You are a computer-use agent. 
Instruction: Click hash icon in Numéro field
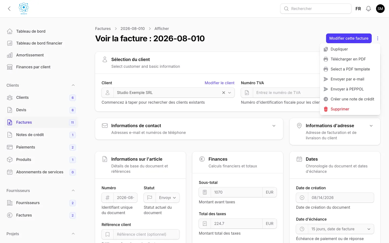tap(108, 198)
